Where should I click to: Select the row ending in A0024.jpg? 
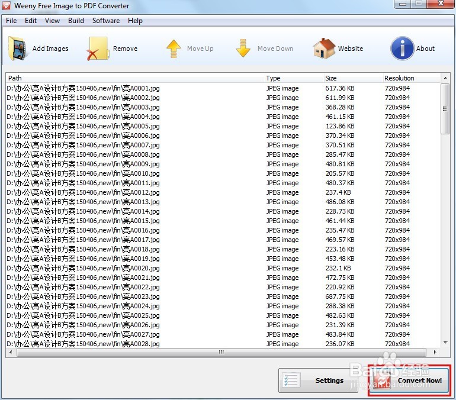223,306
